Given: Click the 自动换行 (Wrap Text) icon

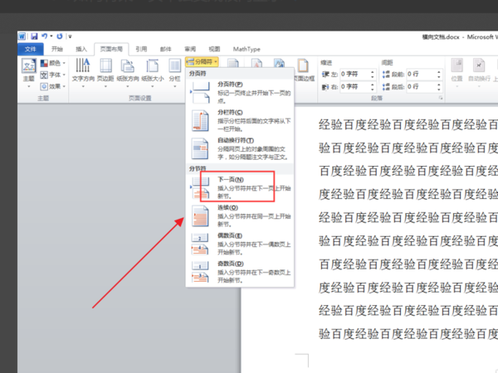Looking at the screenshot, I should point(479,66).
